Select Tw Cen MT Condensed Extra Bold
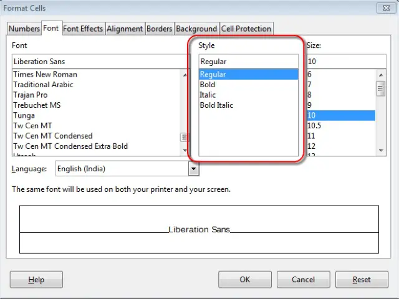The width and height of the screenshot is (399, 299). point(97,146)
